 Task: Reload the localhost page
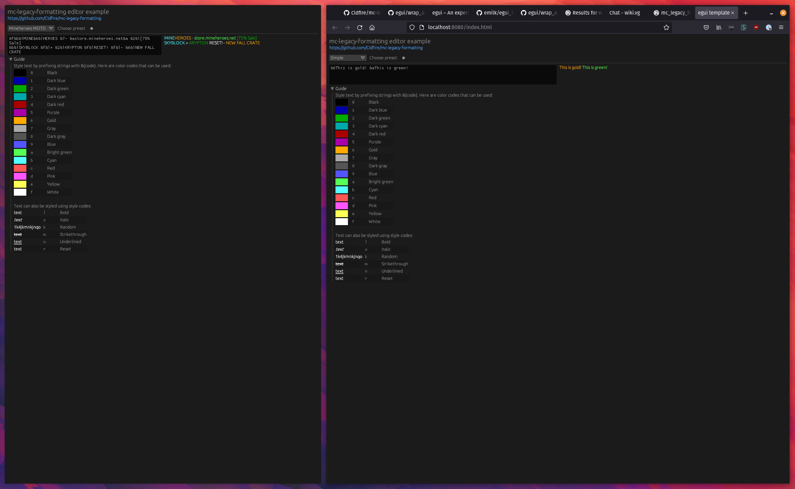[x=360, y=27]
